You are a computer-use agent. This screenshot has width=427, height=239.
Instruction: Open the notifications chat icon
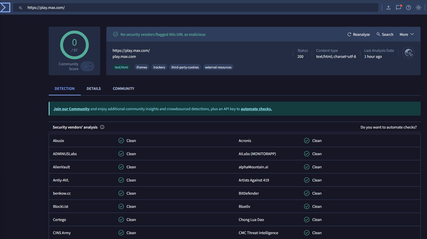pyautogui.click(x=398, y=7)
